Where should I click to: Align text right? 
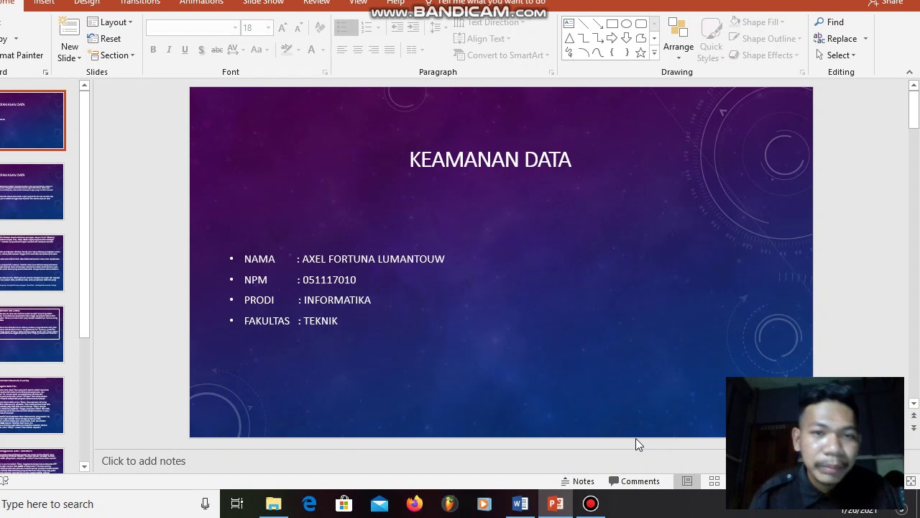pyautogui.click(x=373, y=50)
